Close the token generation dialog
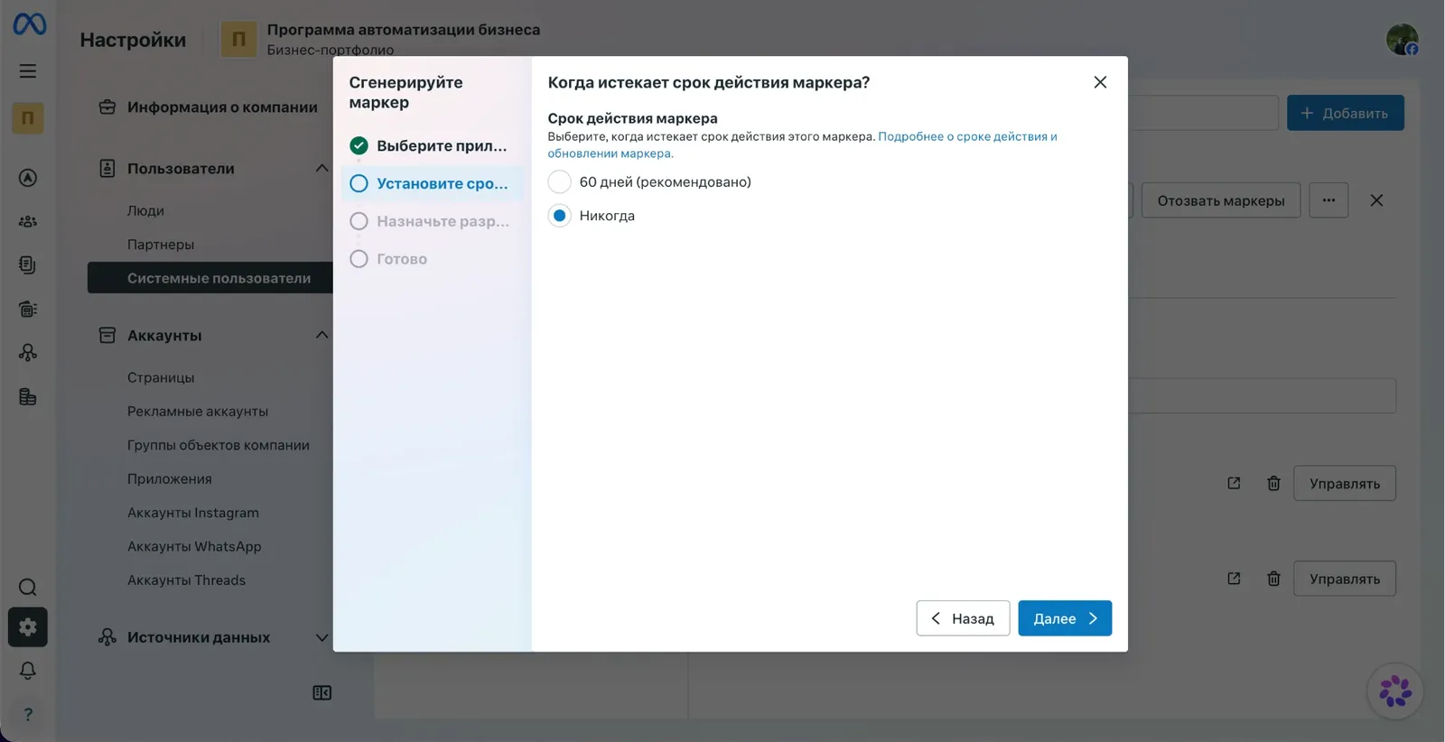The height and width of the screenshot is (742, 1445). tap(1100, 82)
